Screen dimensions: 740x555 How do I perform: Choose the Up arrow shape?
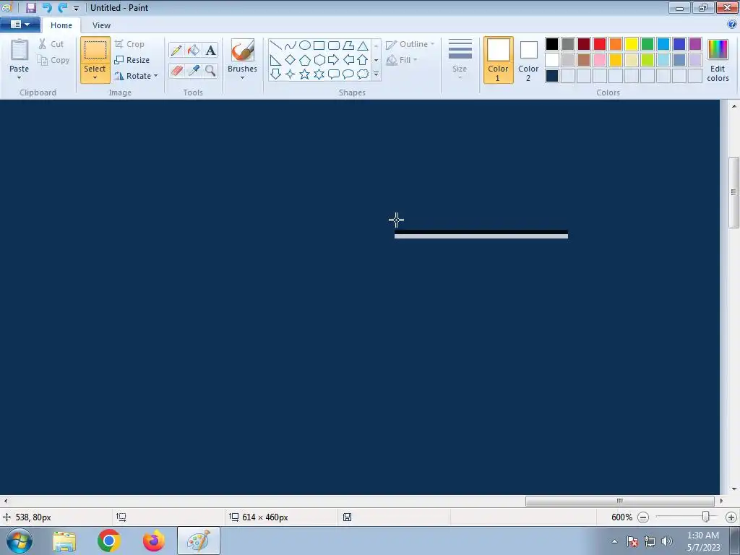tap(363, 60)
